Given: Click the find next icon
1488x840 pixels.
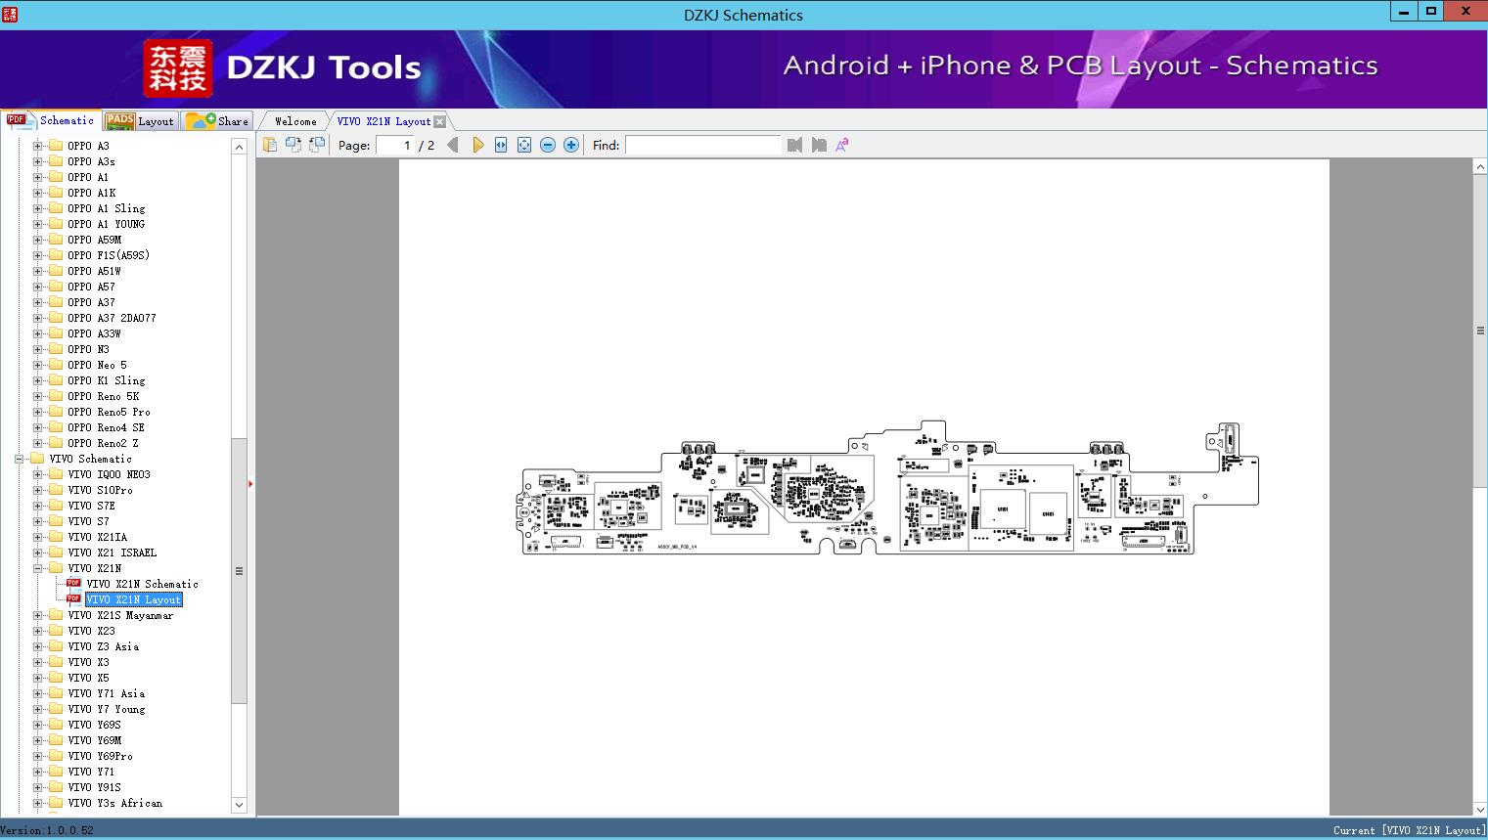Looking at the screenshot, I should (819, 145).
